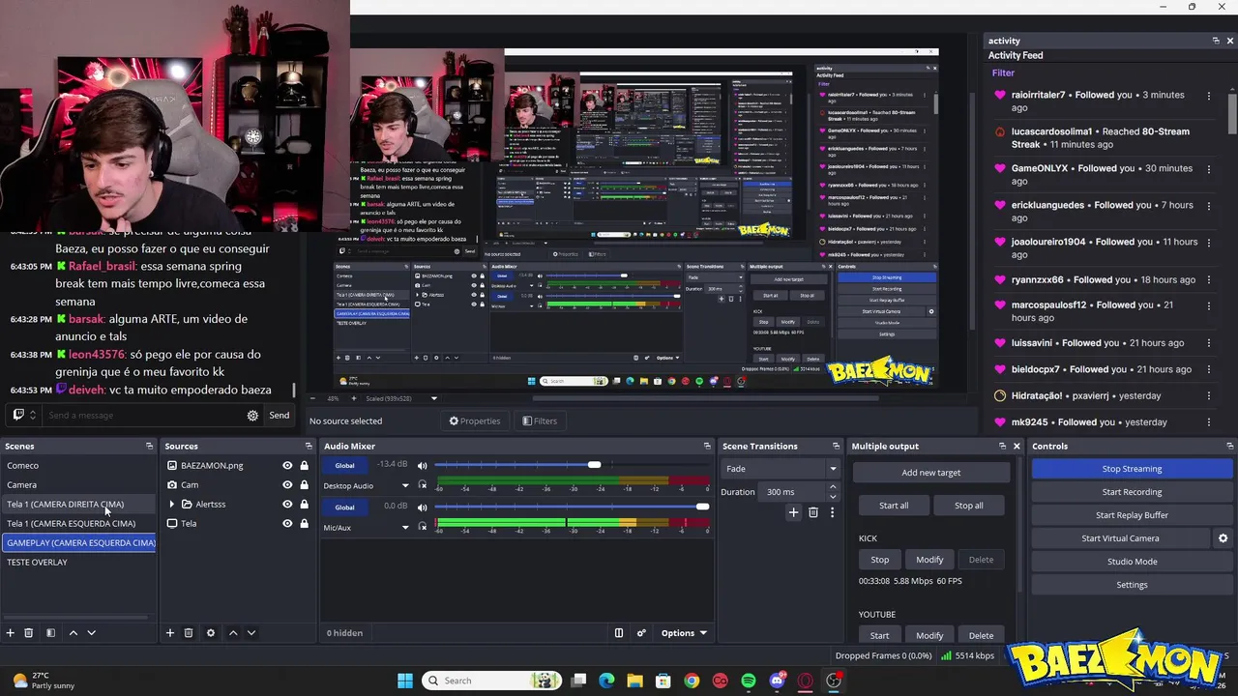
Task: Select the TESTE OVERLAY scene
Action: (x=78, y=562)
